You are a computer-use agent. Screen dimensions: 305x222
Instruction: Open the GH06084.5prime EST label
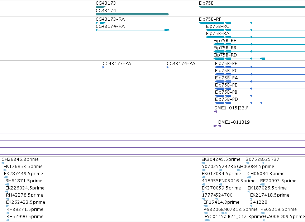pyautogui.click(x=256, y=167)
